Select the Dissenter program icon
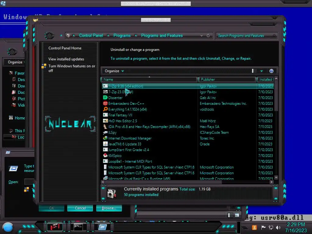This screenshot has height=234, width=312. pos(105,97)
